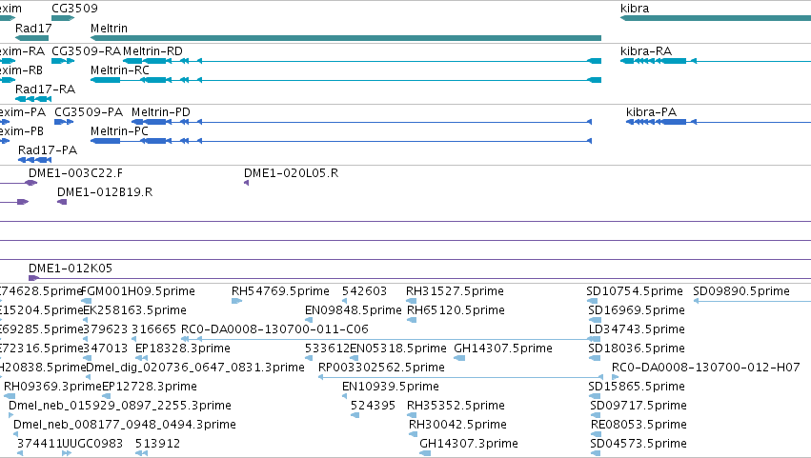Click the Rad17-RA transcript label
The width and height of the screenshot is (811, 458).
pyautogui.click(x=45, y=90)
